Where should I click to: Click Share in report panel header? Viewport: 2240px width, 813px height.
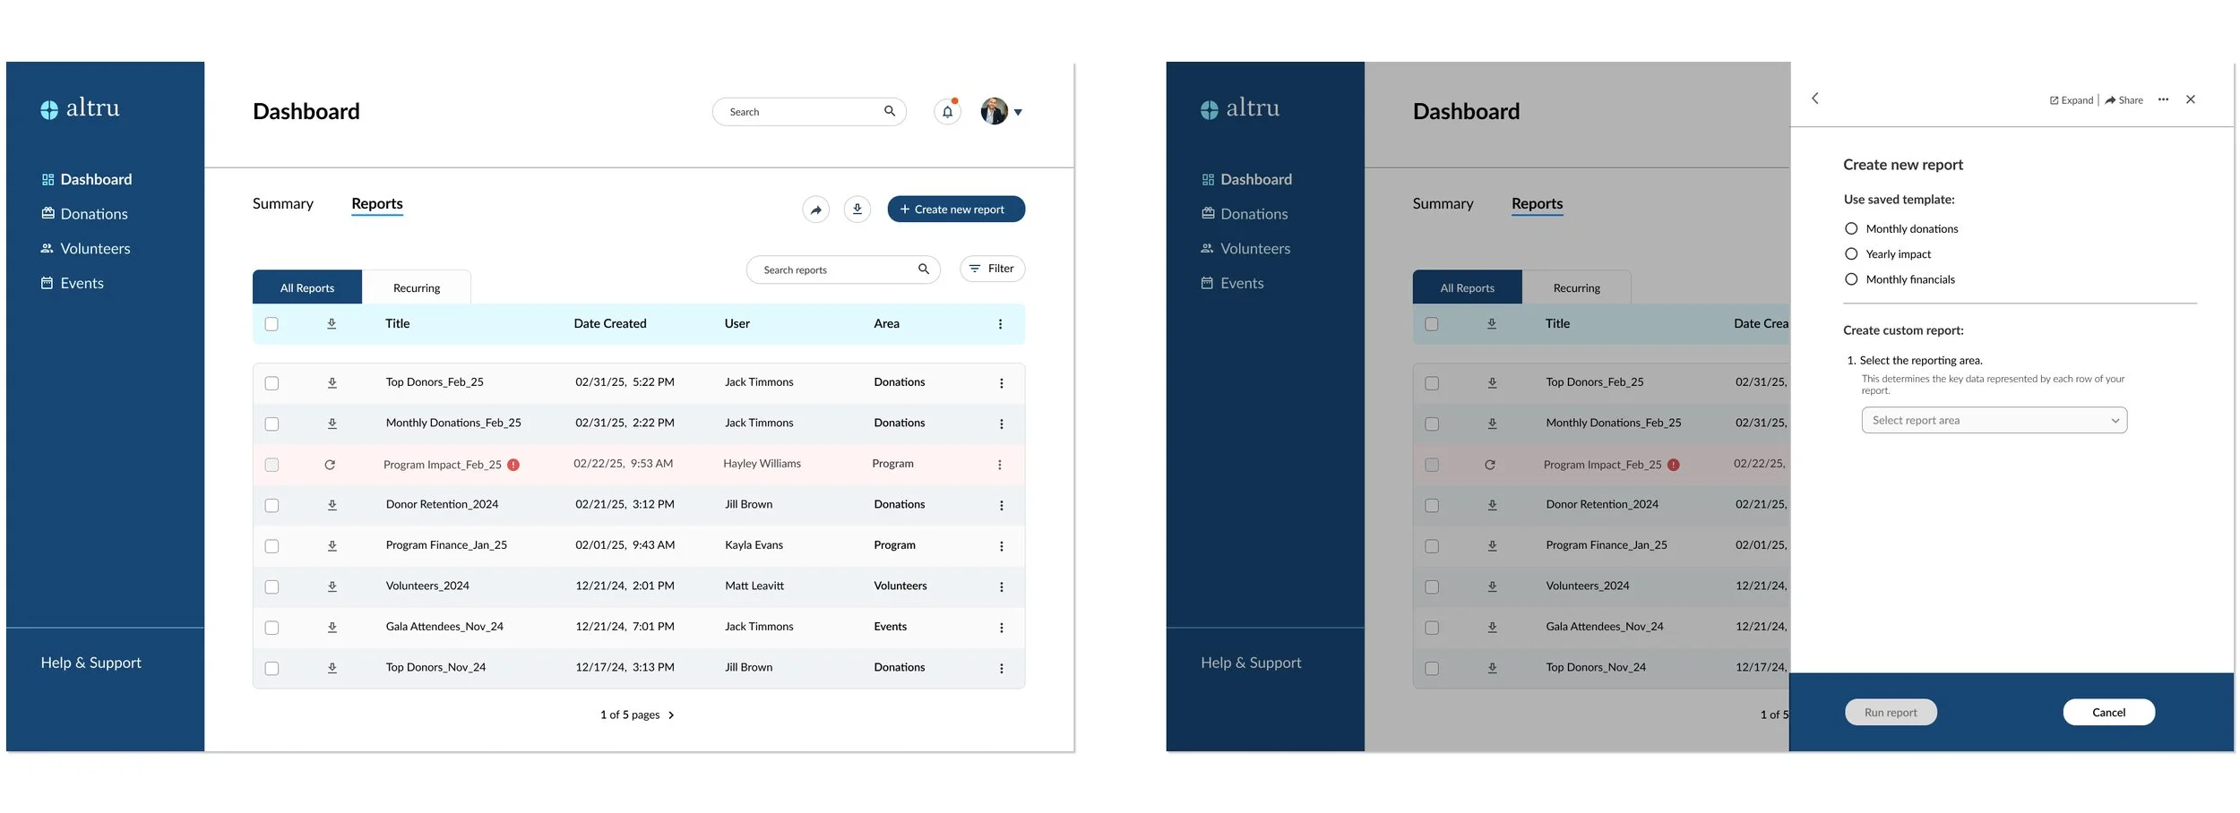2124,100
